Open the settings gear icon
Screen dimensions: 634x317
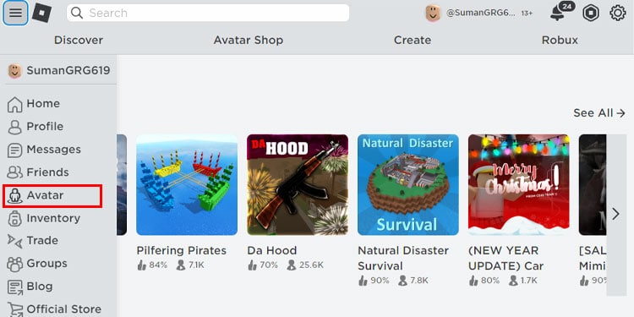click(617, 13)
